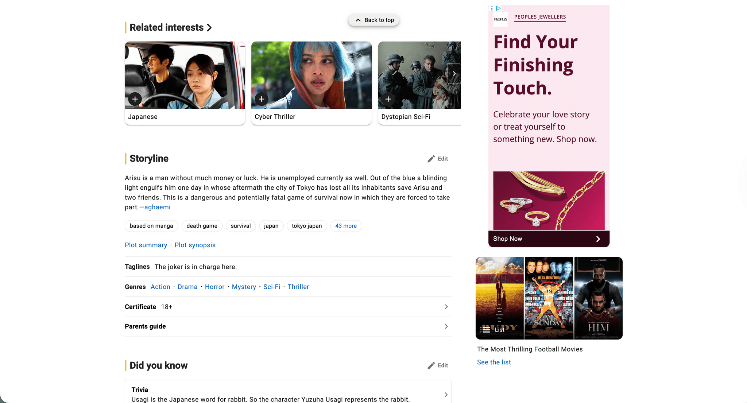Click the Storyline edit pencil icon
Viewport: 747px width, 403px height.
[431, 159]
